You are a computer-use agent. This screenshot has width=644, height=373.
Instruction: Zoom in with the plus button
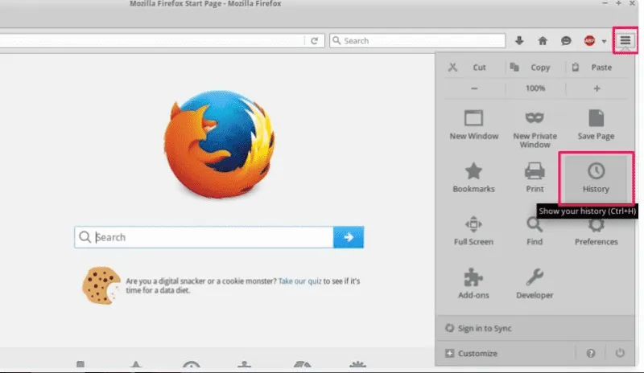click(597, 88)
